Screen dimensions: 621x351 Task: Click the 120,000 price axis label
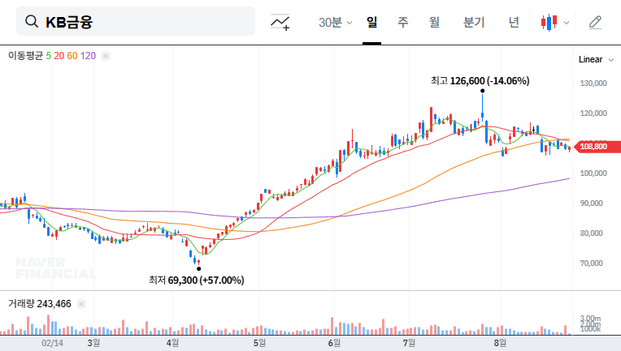[x=593, y=113]
